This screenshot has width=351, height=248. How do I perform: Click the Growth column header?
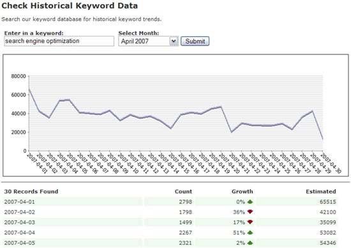coord(243,192)
